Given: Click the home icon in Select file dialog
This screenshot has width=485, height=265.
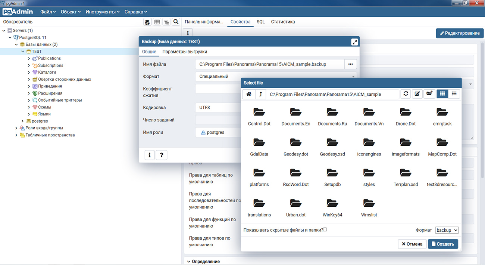Looking at the screenshot, I should tap(249, 94).
